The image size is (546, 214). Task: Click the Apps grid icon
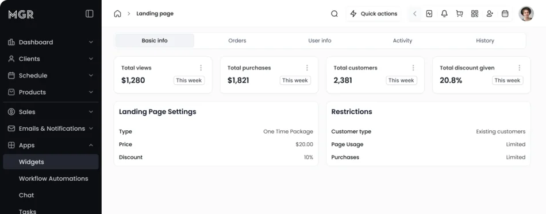(x=11, y=145)
